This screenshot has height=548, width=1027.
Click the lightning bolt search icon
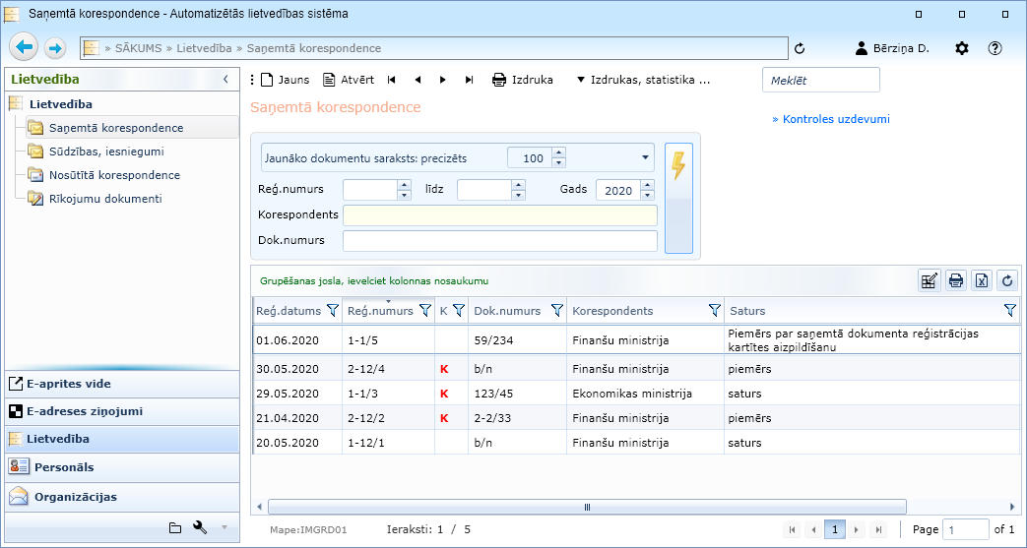pyautogui.click(x=678, y=166)
